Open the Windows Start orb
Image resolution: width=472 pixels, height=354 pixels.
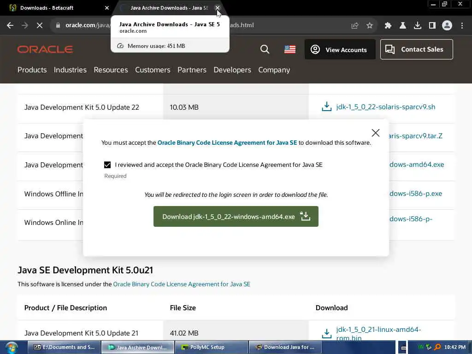[x=12, y=348]
